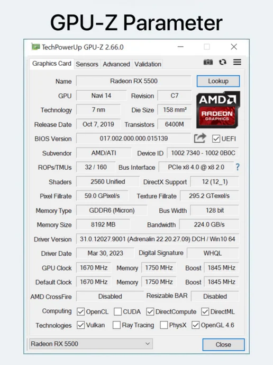Image resolution: width=273 pixels, height=365 pixels.
Task: Click the Release Date field Oct 7, 2019
Action: click(x=98, y=124)
